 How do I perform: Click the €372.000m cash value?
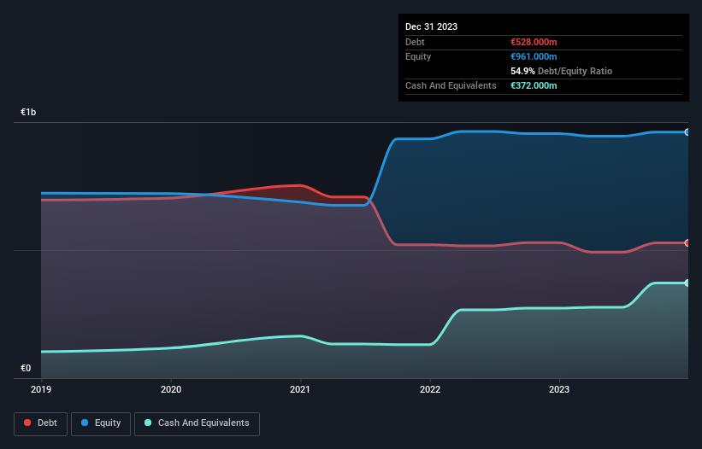(534, 85)
